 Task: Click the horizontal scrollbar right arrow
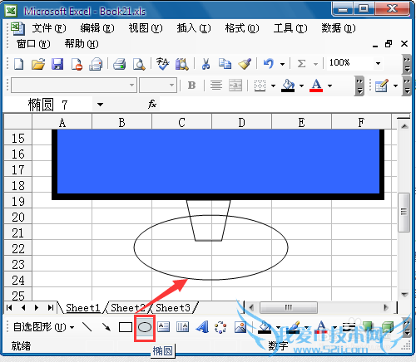(386, 307)
